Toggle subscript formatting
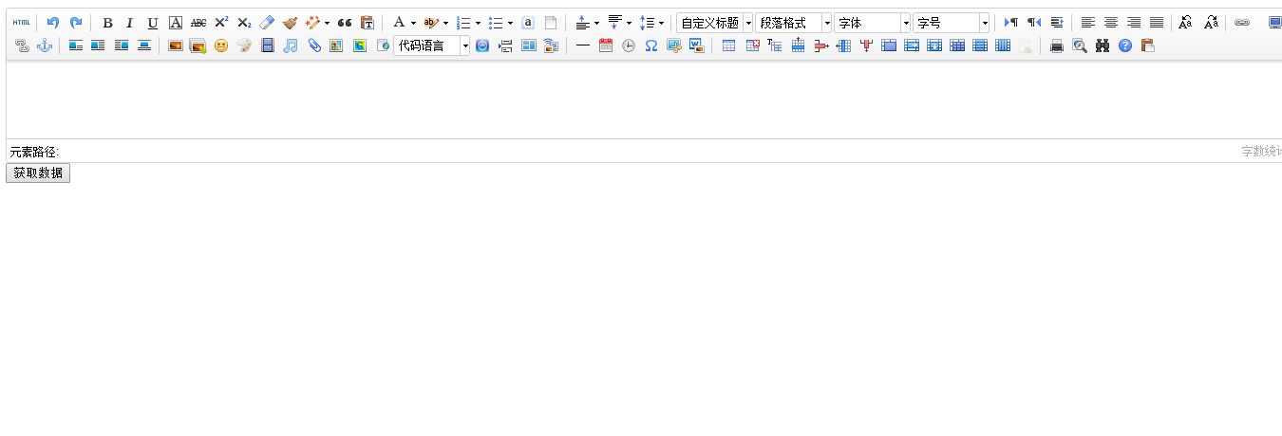Screen dimensions: 1282x436 244,23
